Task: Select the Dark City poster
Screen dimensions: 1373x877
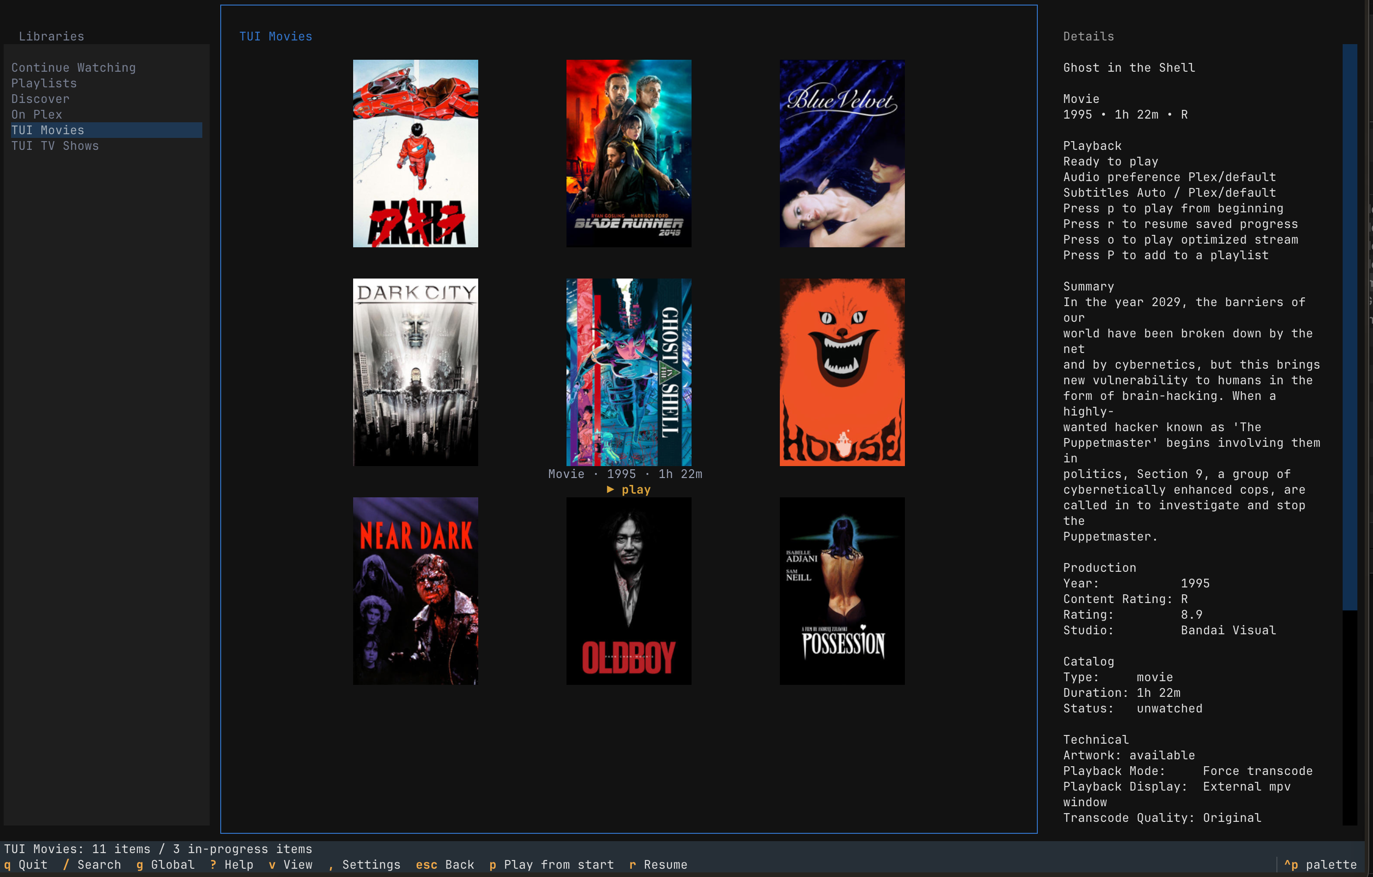Action: tap(415, 372)
